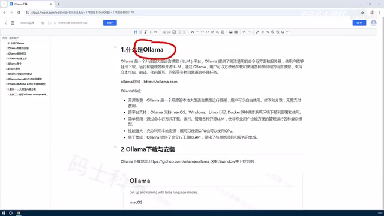384x216 pixels.
Task: Click heading 2.Ollama下载与安装 in document
Action: (x=148, y=149)
